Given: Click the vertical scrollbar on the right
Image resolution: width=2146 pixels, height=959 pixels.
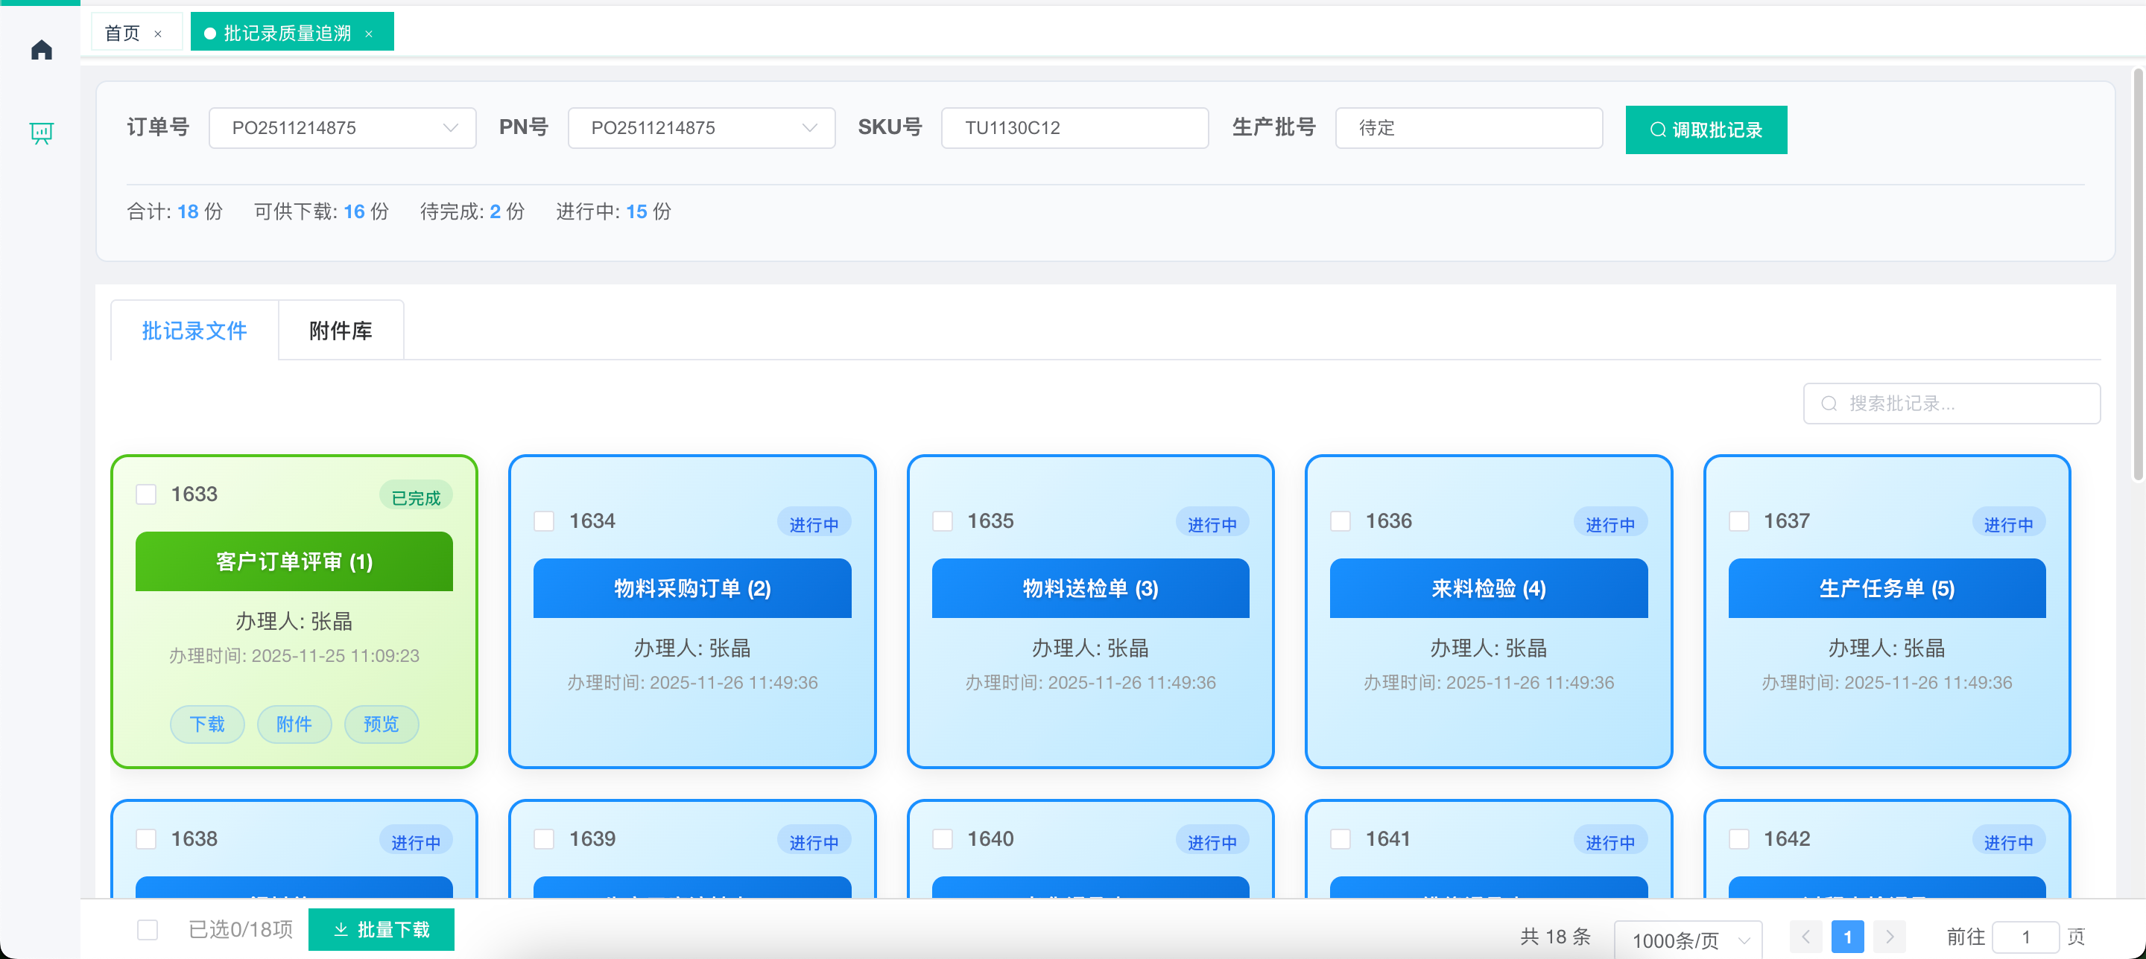Looking at the screenshot, I should pyautogui.click(x=2137, y=275).
